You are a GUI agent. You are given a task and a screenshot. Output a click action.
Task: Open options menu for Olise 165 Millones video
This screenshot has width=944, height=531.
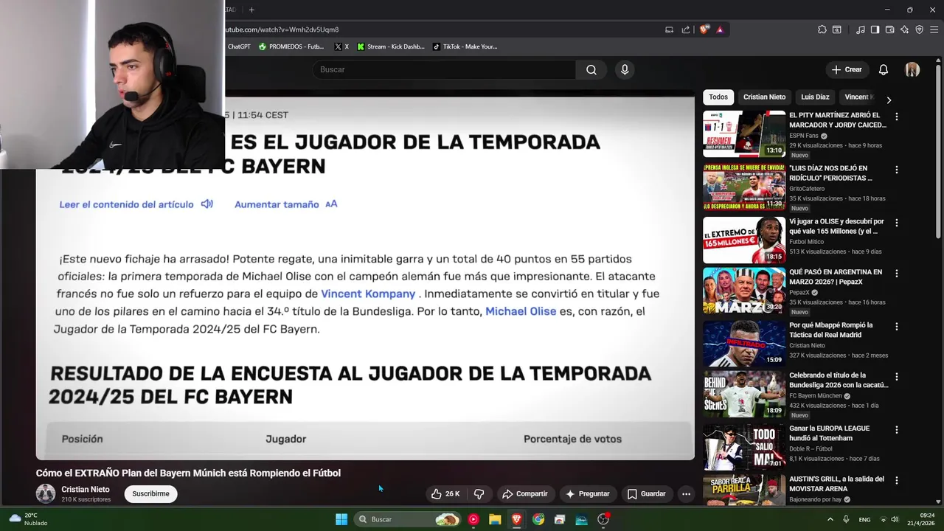click(x=897, y=223)
